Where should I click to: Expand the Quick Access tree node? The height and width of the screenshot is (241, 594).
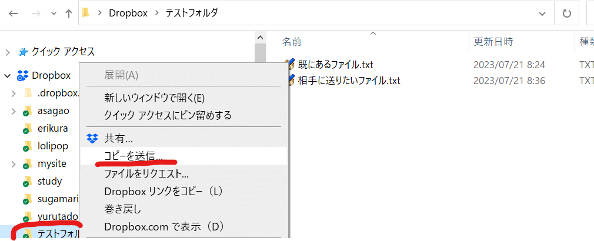coord(8,52)
